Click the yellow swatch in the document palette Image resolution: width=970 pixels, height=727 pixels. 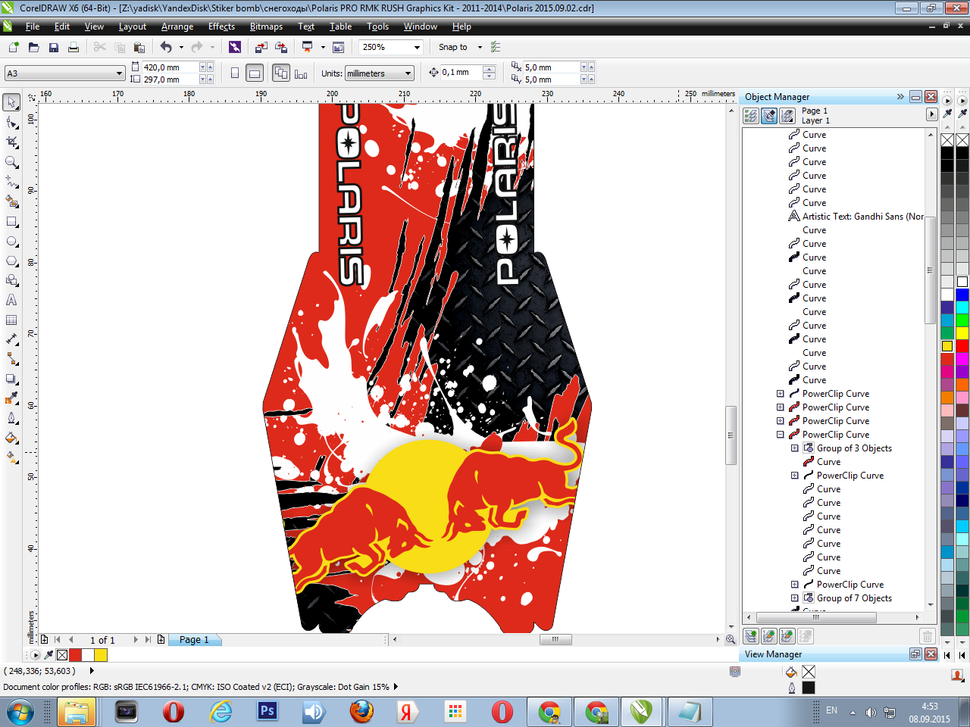pyautogui.click(x=101, y=655)
